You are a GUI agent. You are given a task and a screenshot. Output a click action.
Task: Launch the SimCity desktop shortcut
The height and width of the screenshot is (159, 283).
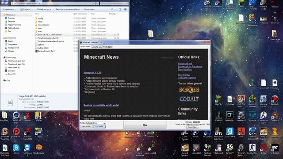pyautogui.click(x=230, y=149)
